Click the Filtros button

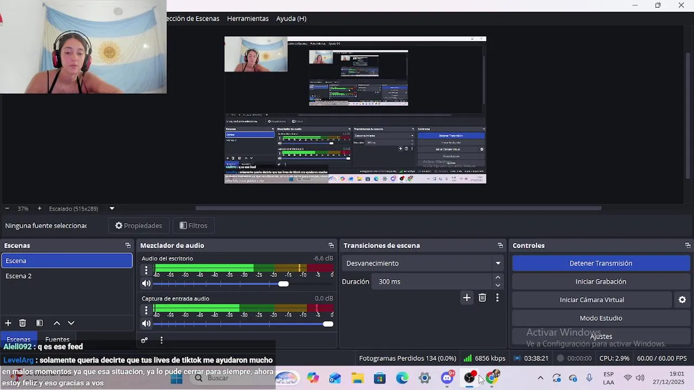[194, 225]
